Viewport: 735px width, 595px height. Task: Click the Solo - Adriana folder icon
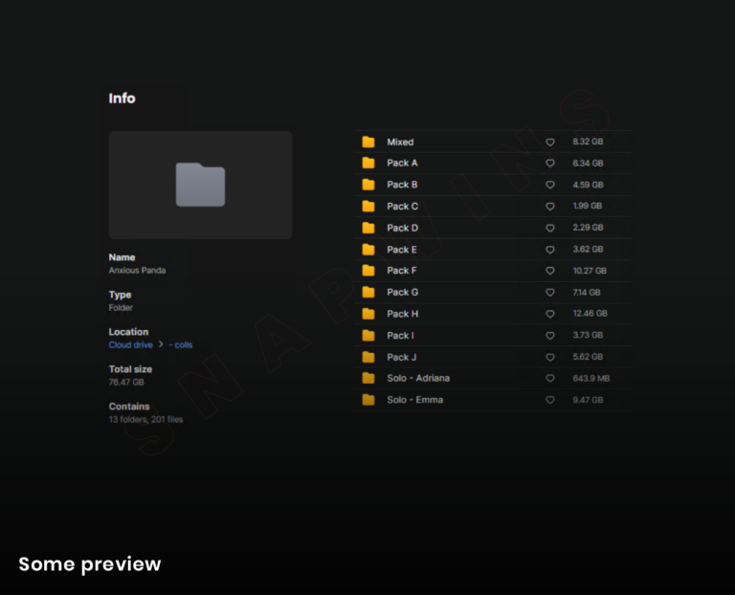coord(368,378)
